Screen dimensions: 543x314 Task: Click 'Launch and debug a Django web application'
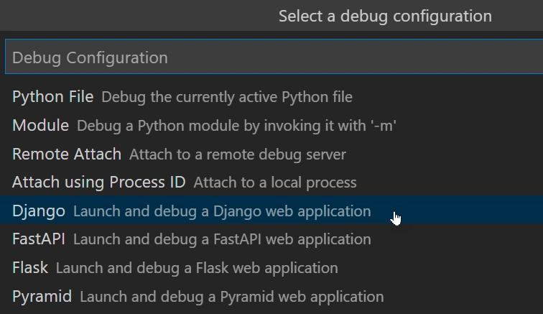coord(222,211)
